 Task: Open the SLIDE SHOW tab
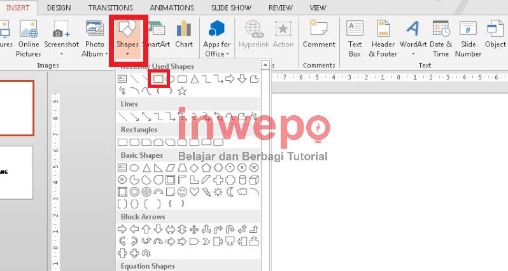pos(231,8)
